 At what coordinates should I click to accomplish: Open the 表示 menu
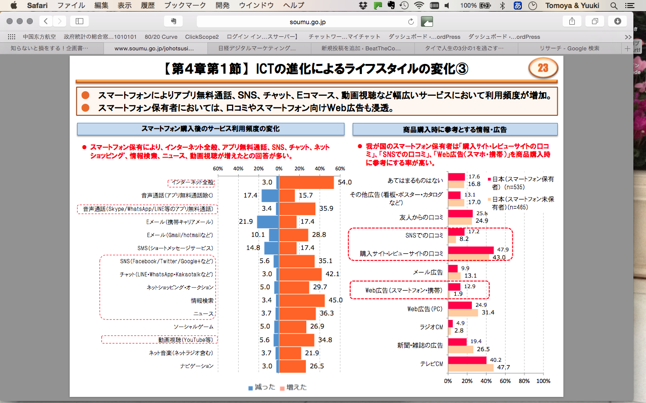click(x=124, y=6)
